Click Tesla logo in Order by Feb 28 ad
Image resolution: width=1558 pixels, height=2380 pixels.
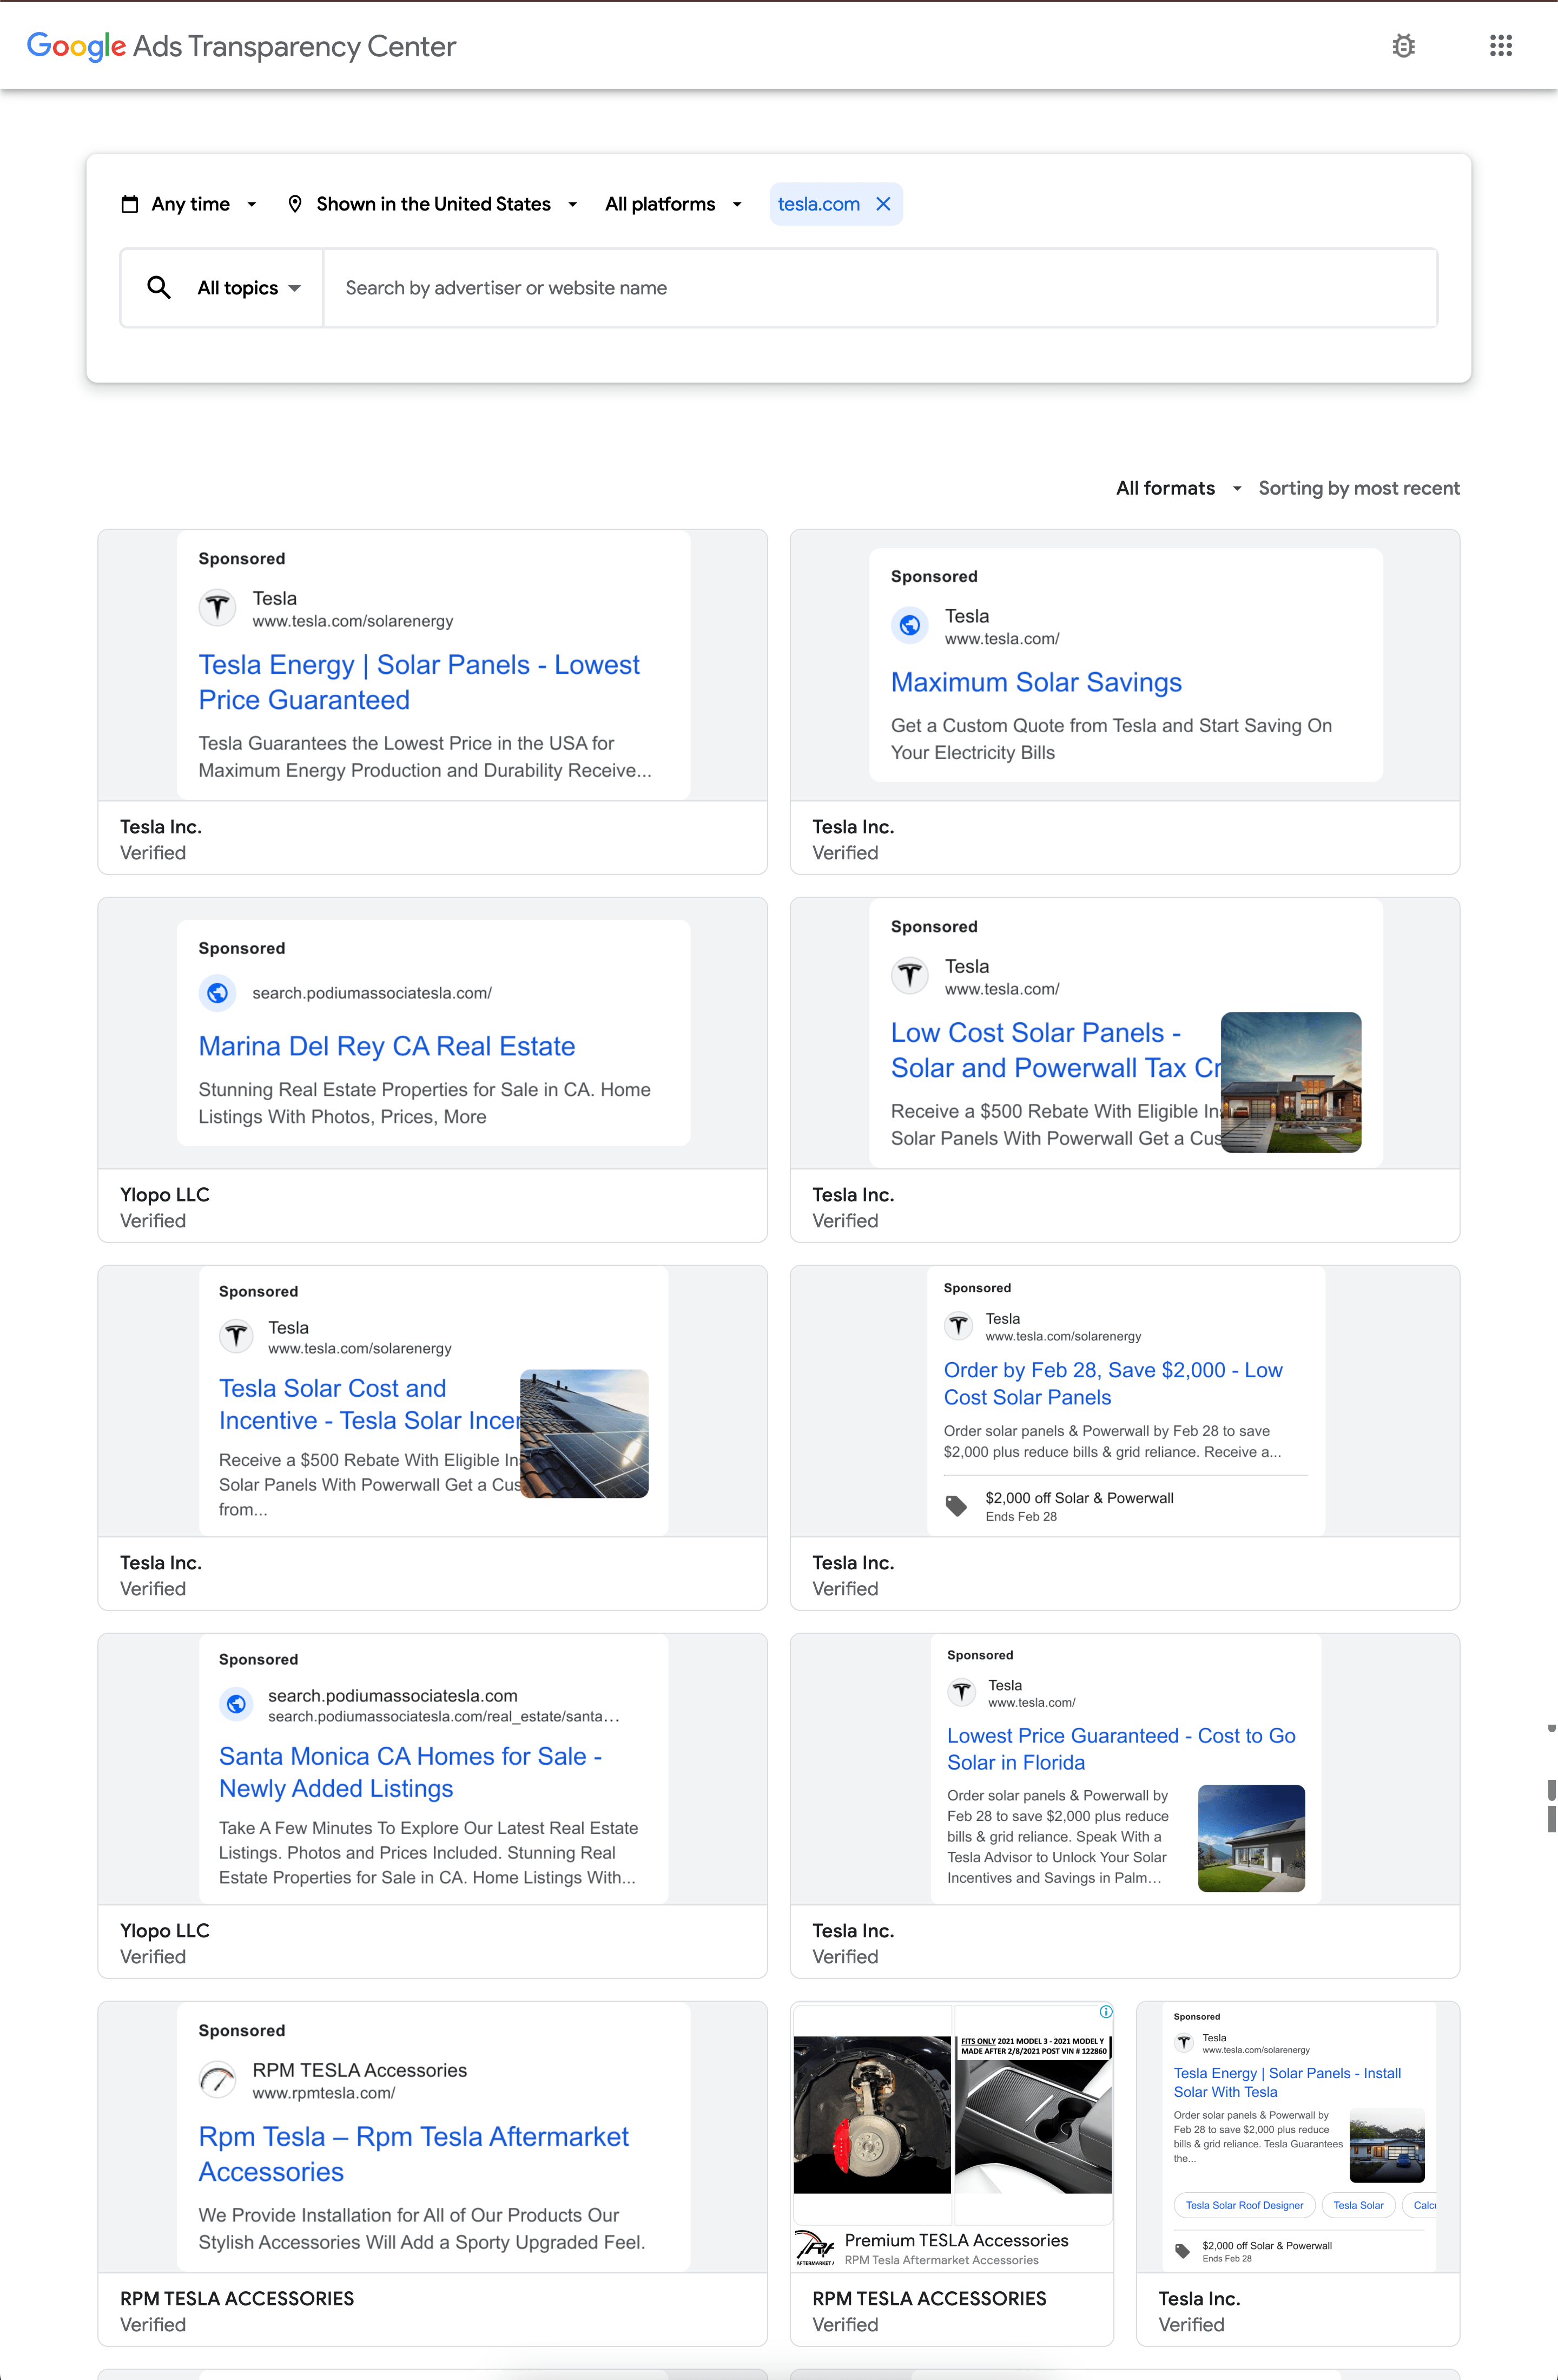click(959, 1325)
